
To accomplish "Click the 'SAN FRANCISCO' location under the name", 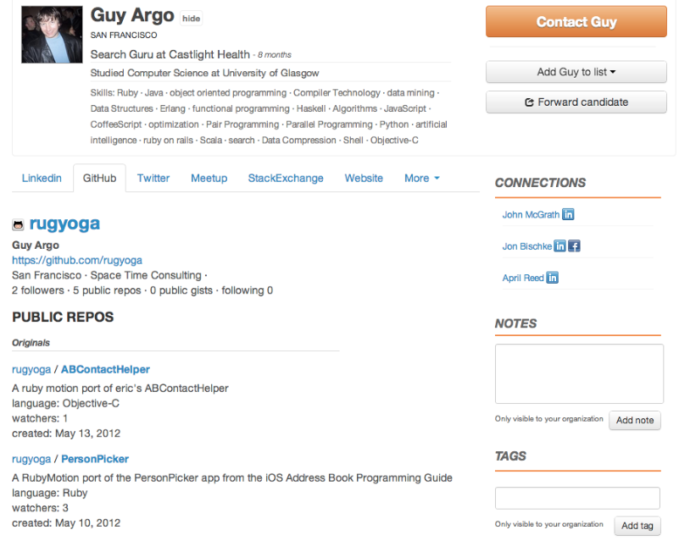I will [x=124, y=35].
